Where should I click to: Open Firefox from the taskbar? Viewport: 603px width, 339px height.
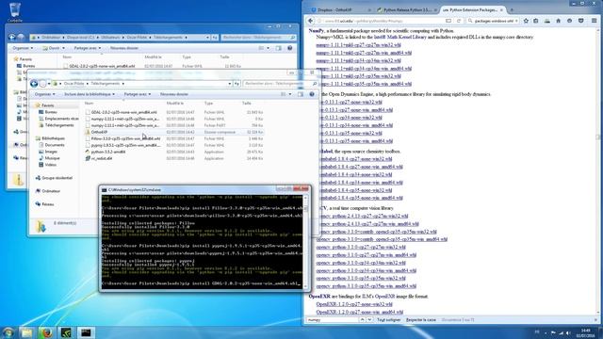tap(46, 332)
